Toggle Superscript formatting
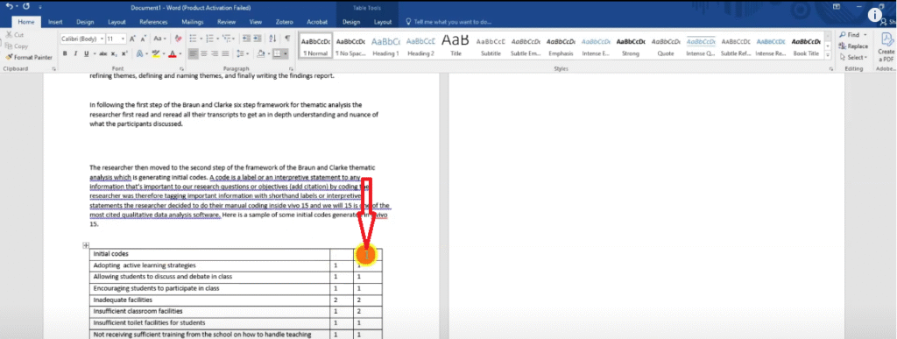 pyautogui.click(x=124, y=53)
